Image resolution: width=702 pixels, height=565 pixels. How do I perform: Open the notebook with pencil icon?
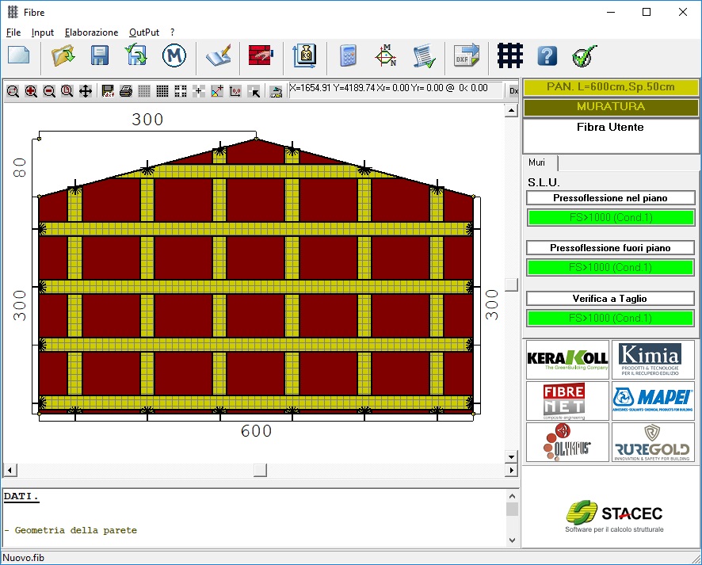pyautogui.click(x=219, y=56)
